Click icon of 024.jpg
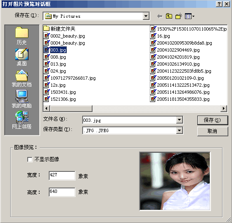This screenshot has height=223, width=232. (x=47, y=71)
